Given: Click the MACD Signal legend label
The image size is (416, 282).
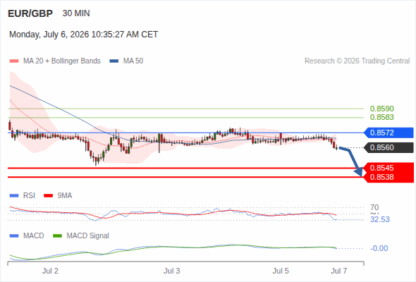Looking at the screenshot, I should click(88, 236).
